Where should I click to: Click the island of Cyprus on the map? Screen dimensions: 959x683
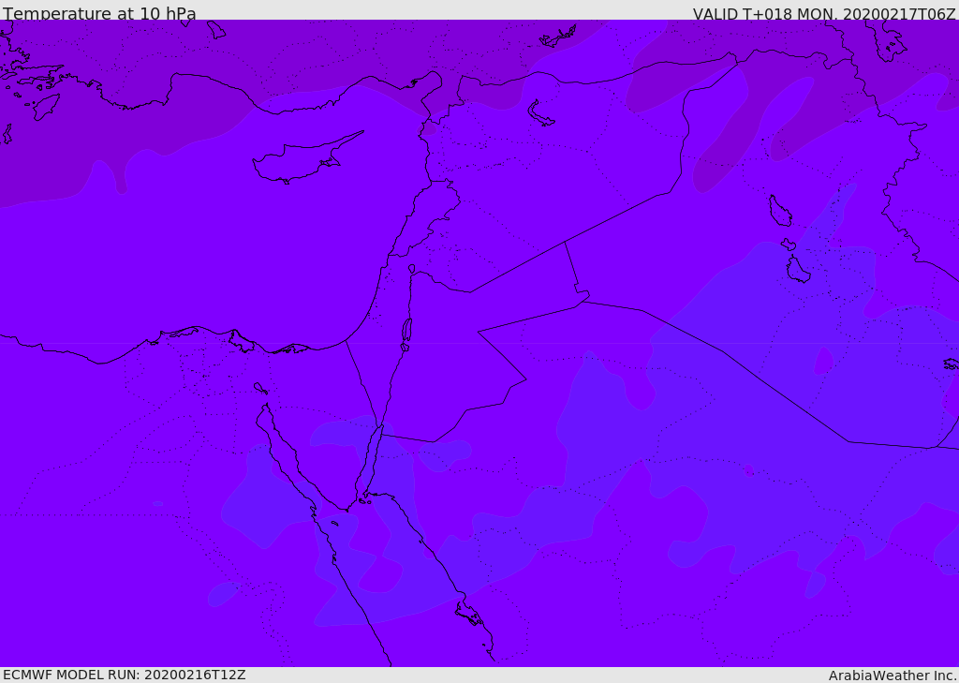click(x=306, y=159)
